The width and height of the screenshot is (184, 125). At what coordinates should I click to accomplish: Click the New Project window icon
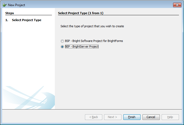pos(5,5)
